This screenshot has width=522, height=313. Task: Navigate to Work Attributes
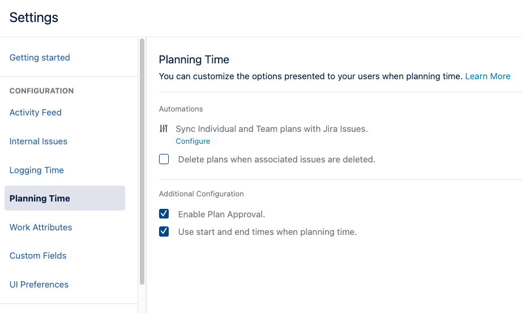[41, 228]
